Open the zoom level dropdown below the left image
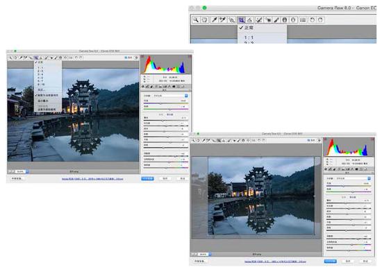382x272 pixels. click(22, 171)
